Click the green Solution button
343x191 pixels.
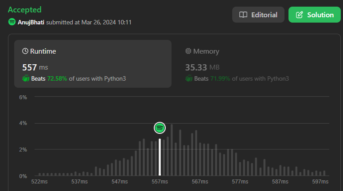point(314,15)
